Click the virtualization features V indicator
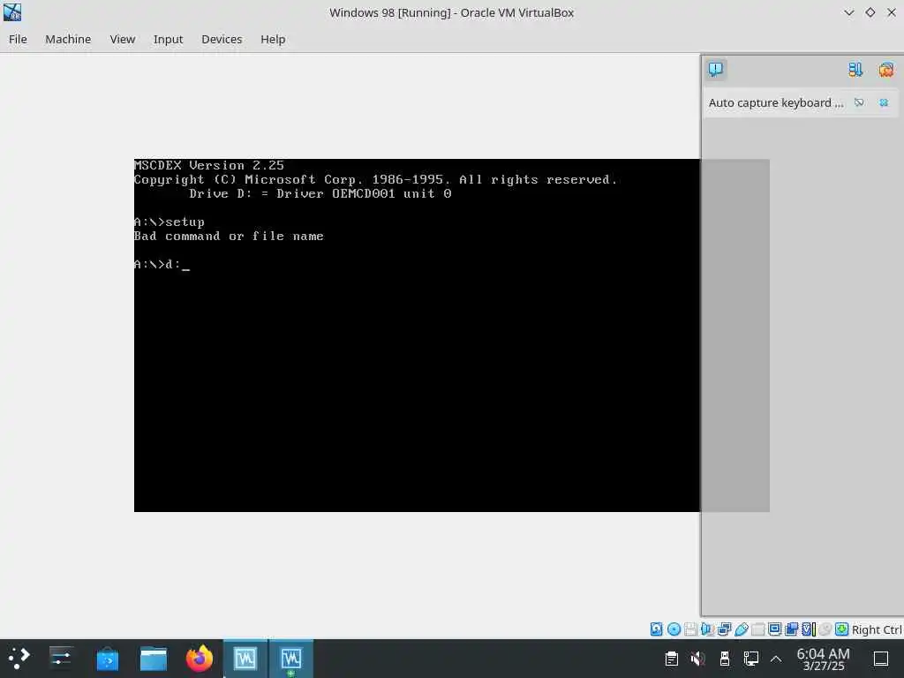The width and height of the screenshot is (904, 678). tap(809, 629)
